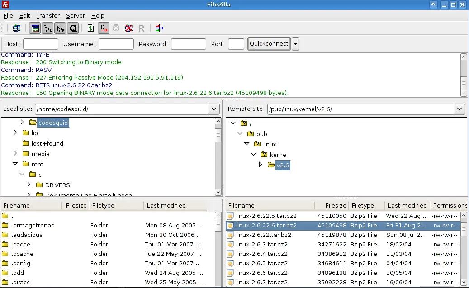Expand the lib folder in local tree

click(x=15, y=132)
